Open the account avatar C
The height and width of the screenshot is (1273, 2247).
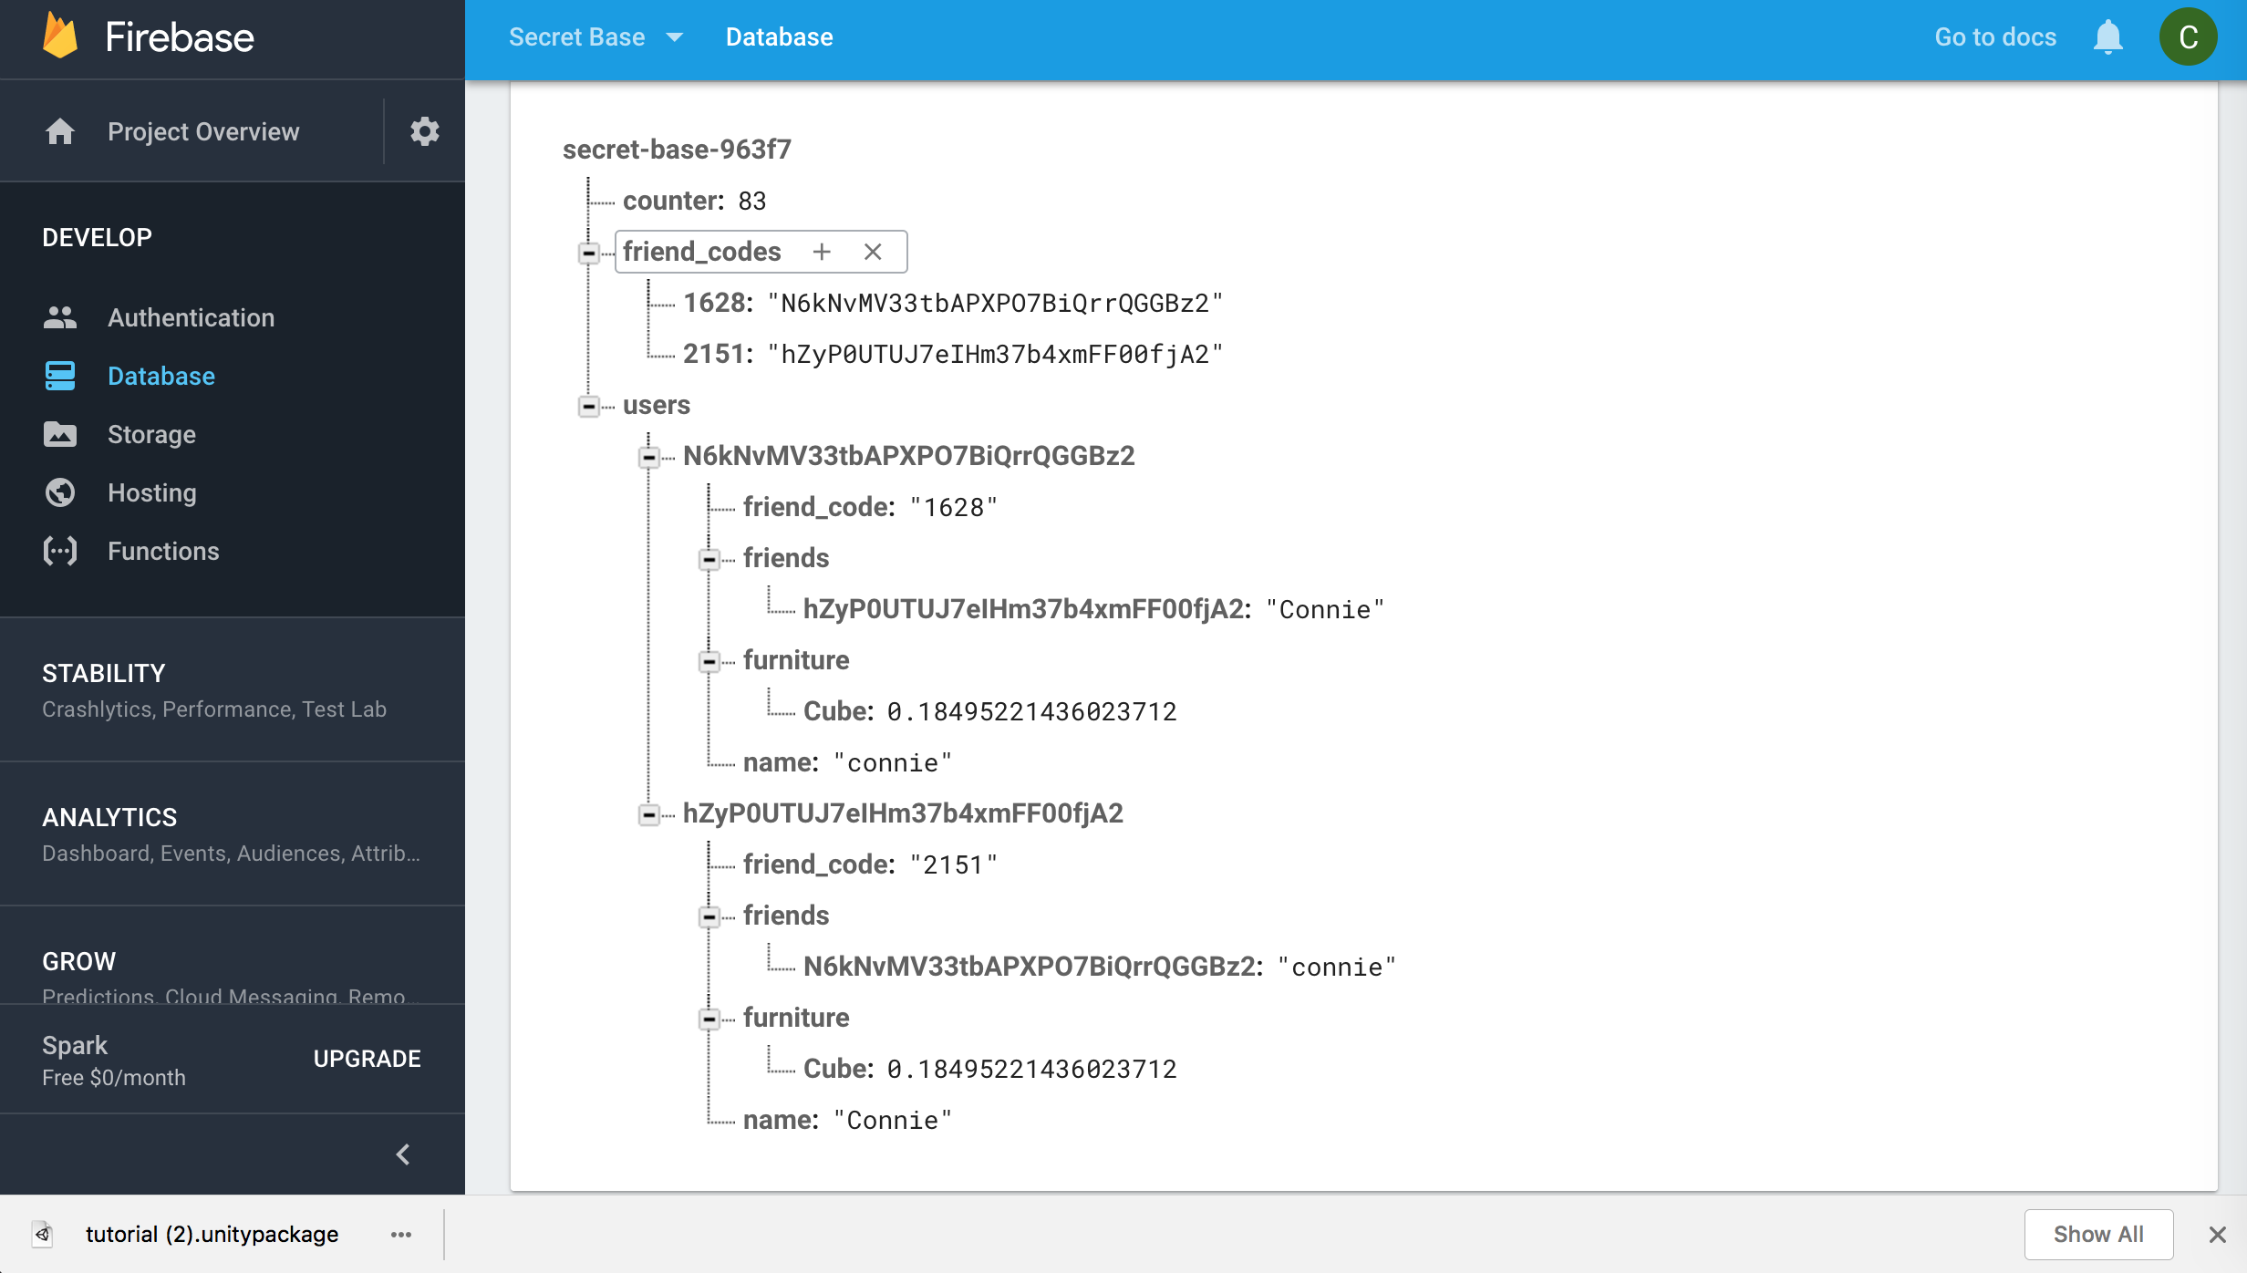click(2188, 36)
